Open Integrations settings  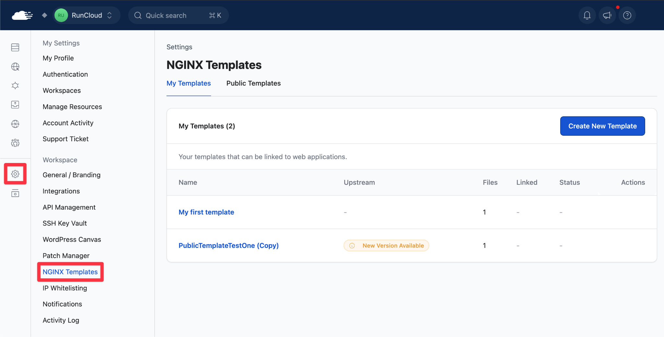tap(61, 191)
